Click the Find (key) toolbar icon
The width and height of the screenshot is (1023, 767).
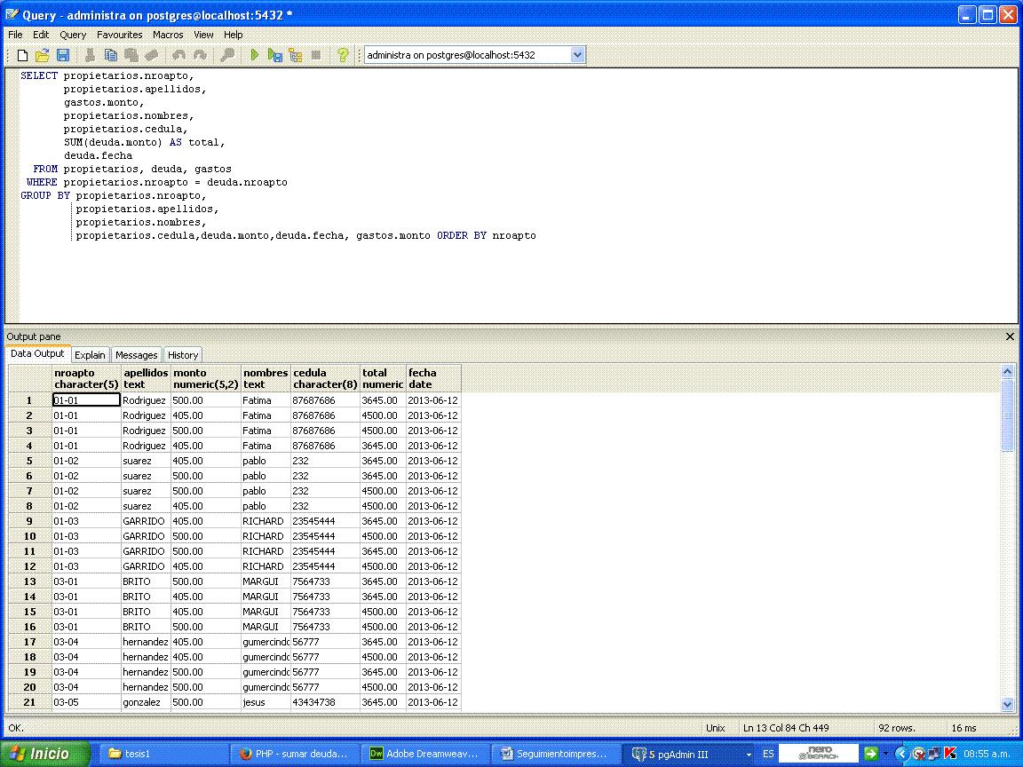tap(227, 55)
